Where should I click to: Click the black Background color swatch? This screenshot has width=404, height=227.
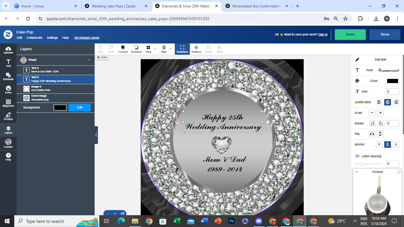pos(60,108)
